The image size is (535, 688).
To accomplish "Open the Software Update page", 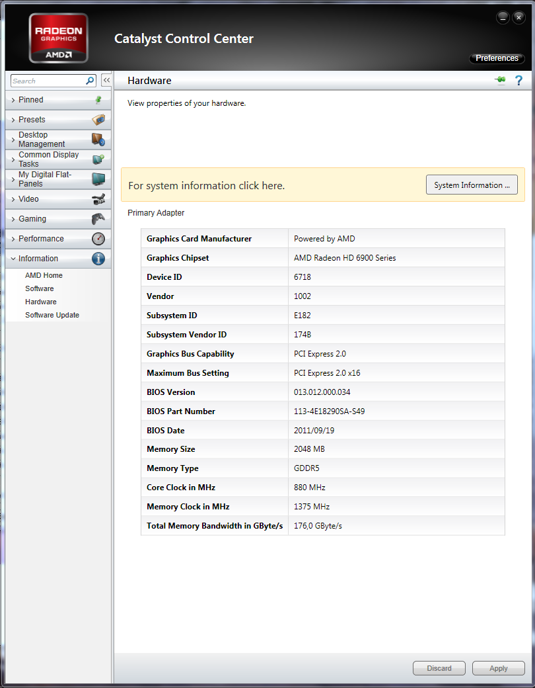I will pos(52,315).
